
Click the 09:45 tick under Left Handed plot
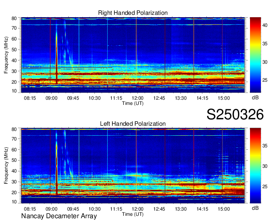click(x=73, y=209)
